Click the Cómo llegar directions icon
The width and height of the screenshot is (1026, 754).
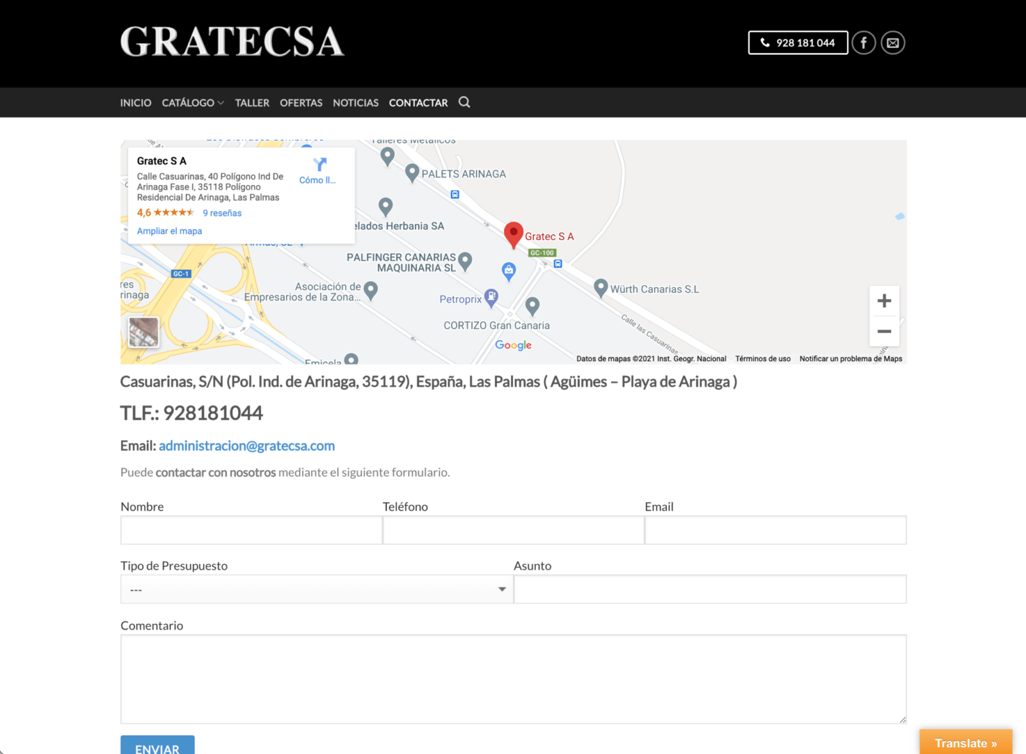pos(319,165)
